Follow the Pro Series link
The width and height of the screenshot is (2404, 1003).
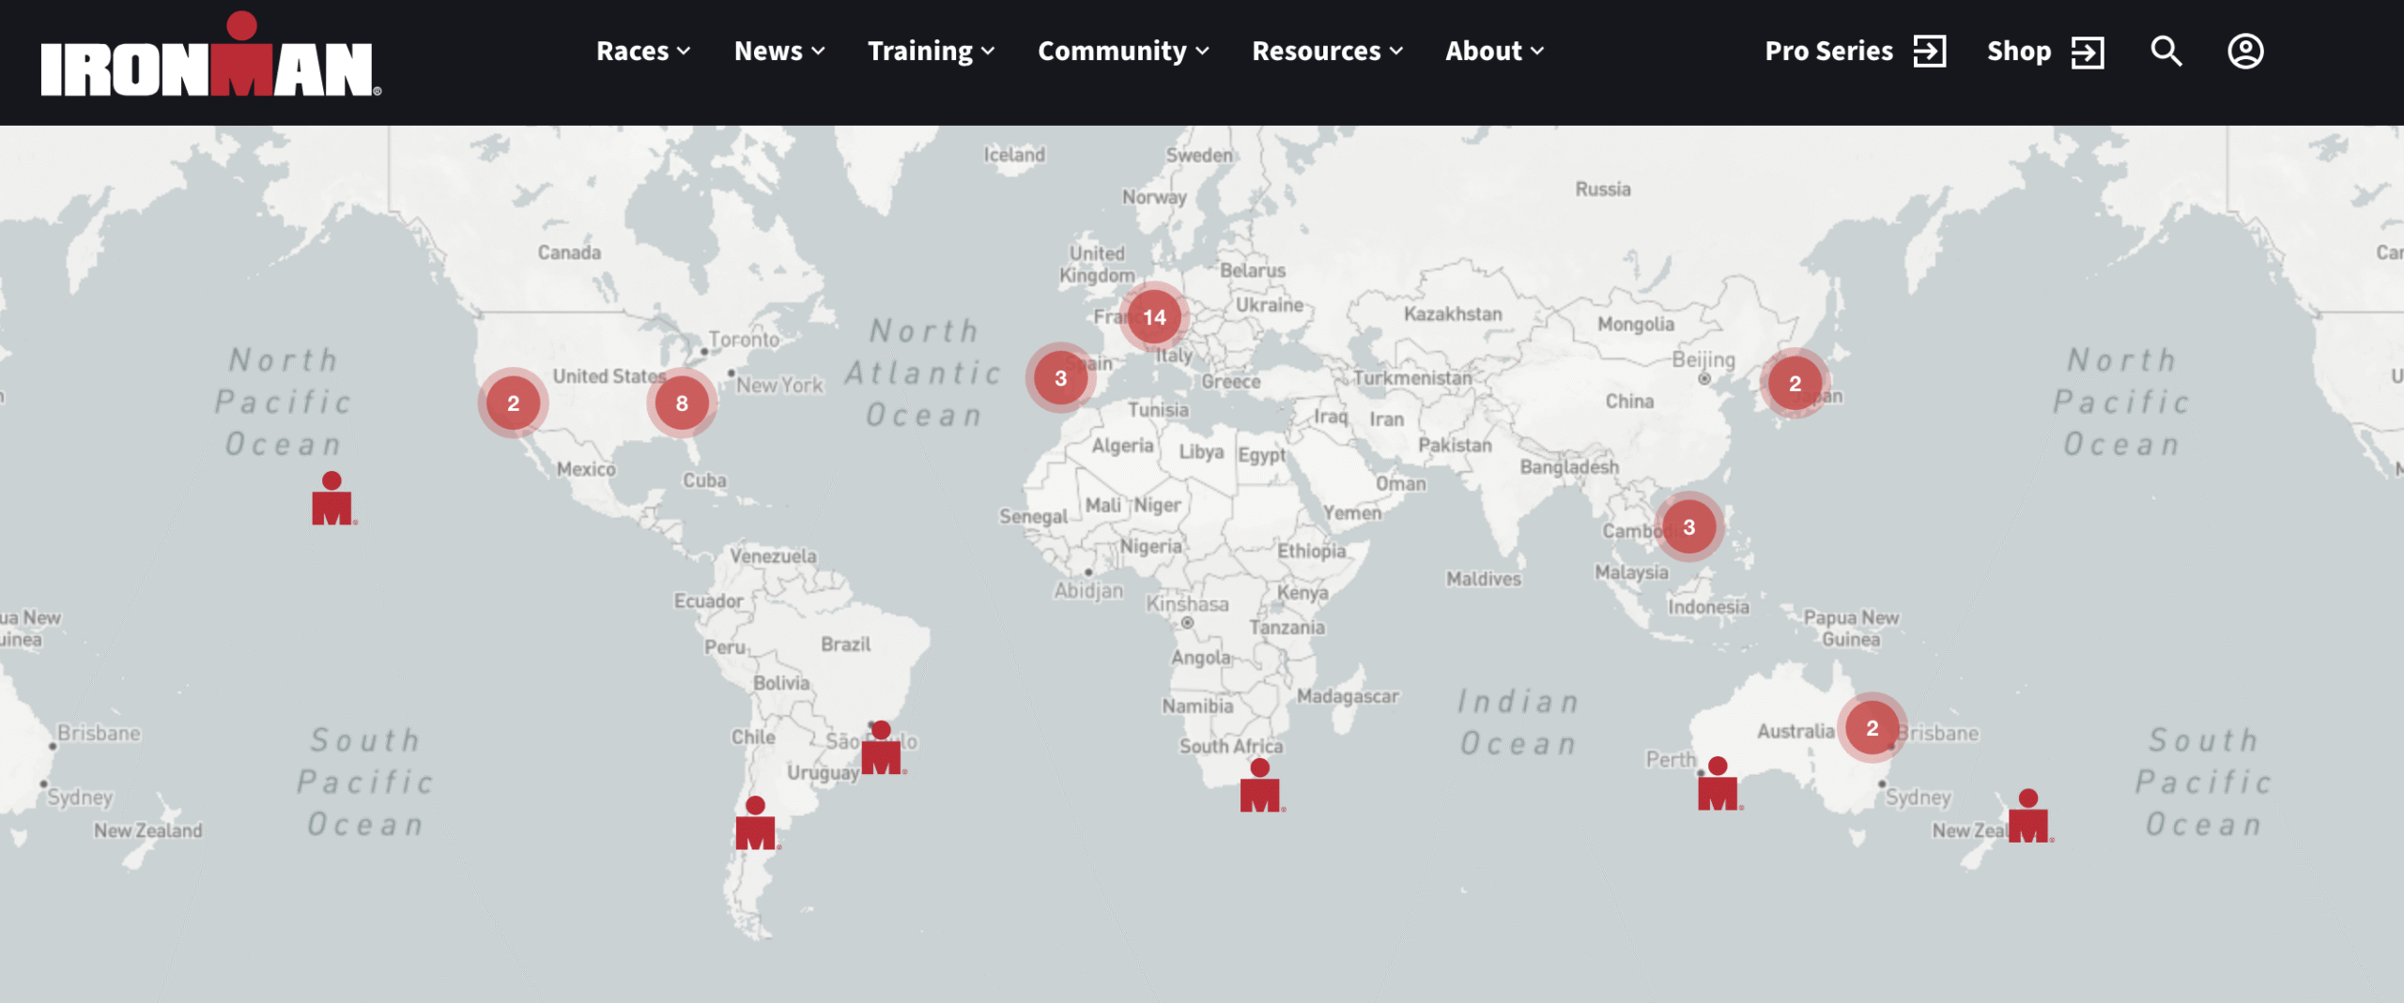[x=1854, y=52]
